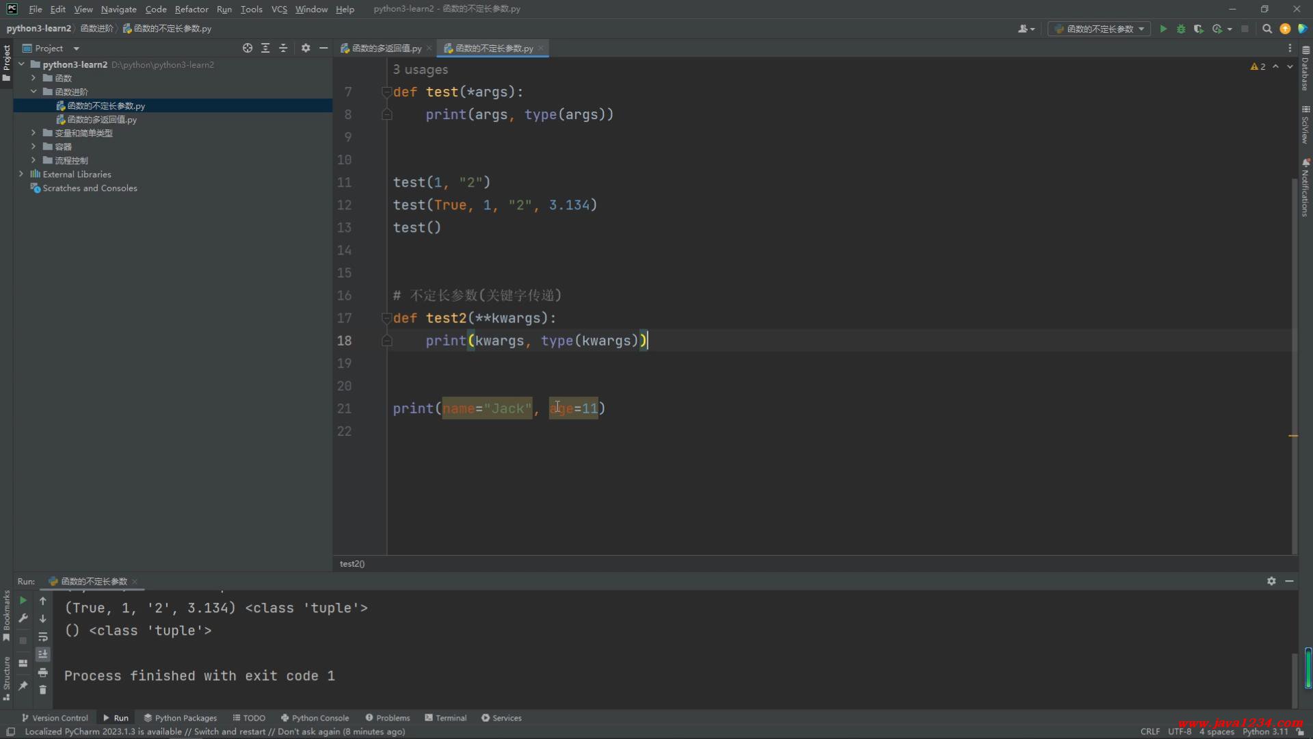Viewport: 1313px width, 739px height.
Task: Open Run window settings gear
Action: click(1271, 581)
